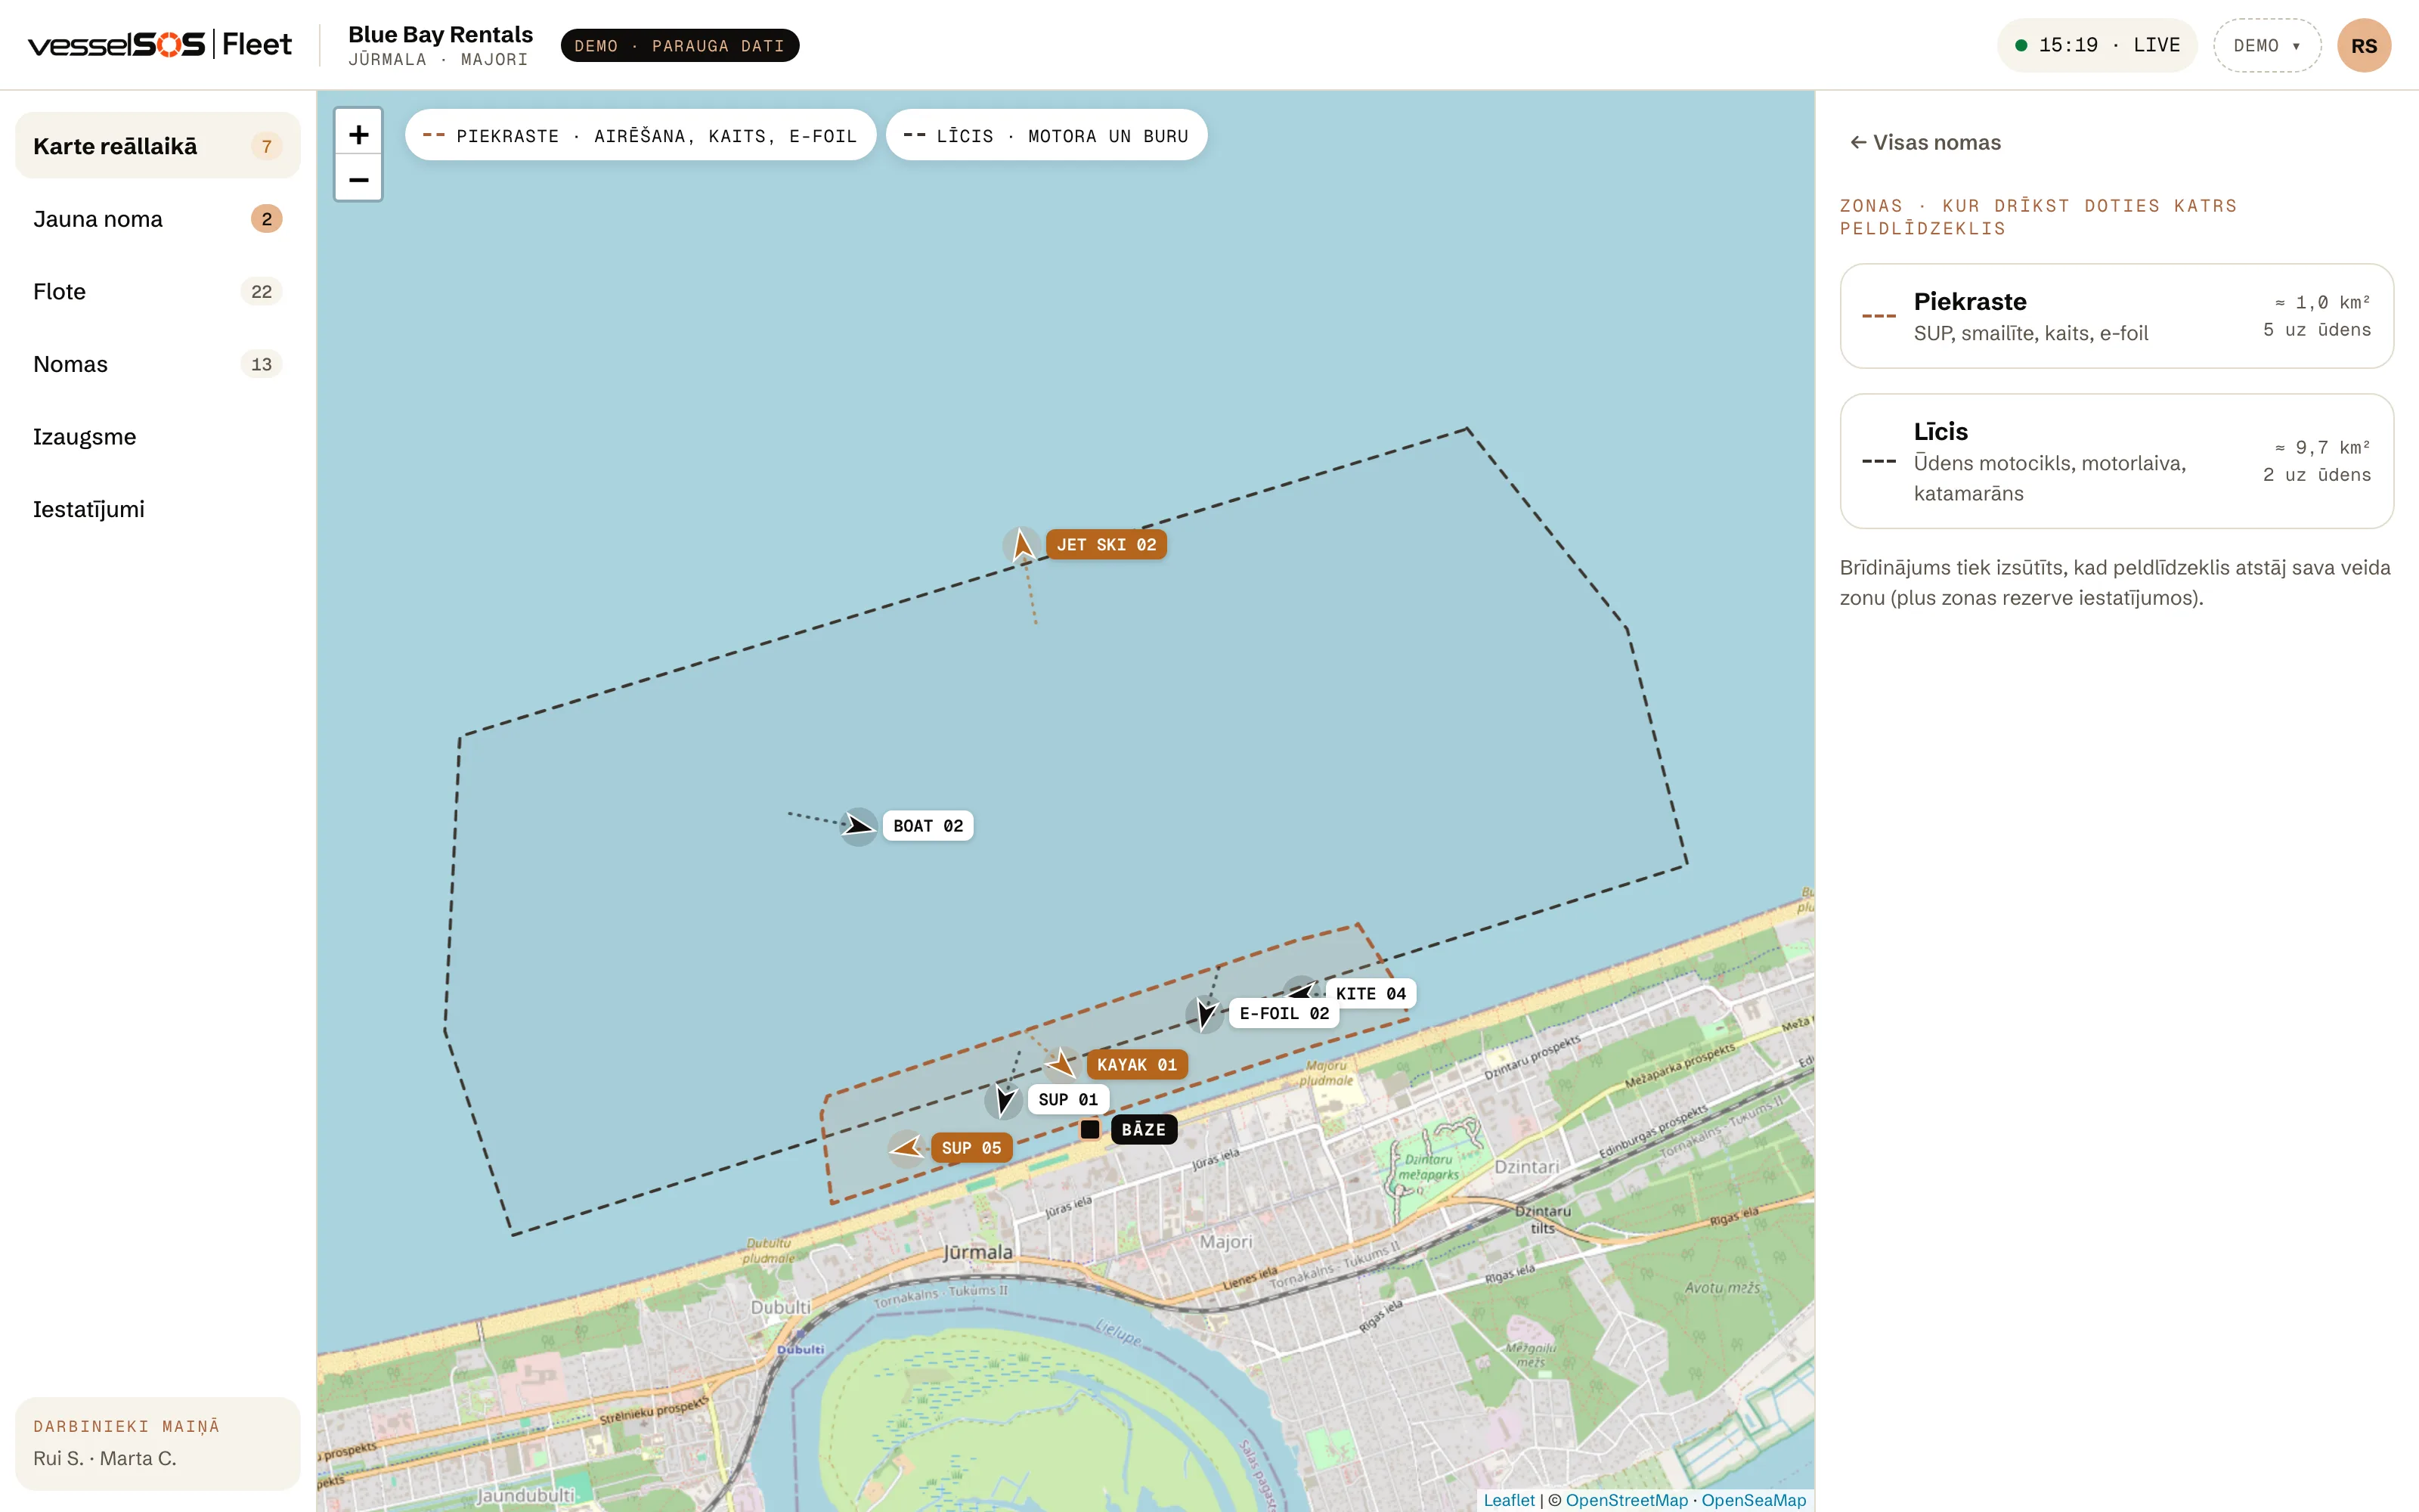This screenshot has height=1512, width=2419.
Task: Click the Darbinieki maiņā staff card
Action: [x=158, y=1443]
